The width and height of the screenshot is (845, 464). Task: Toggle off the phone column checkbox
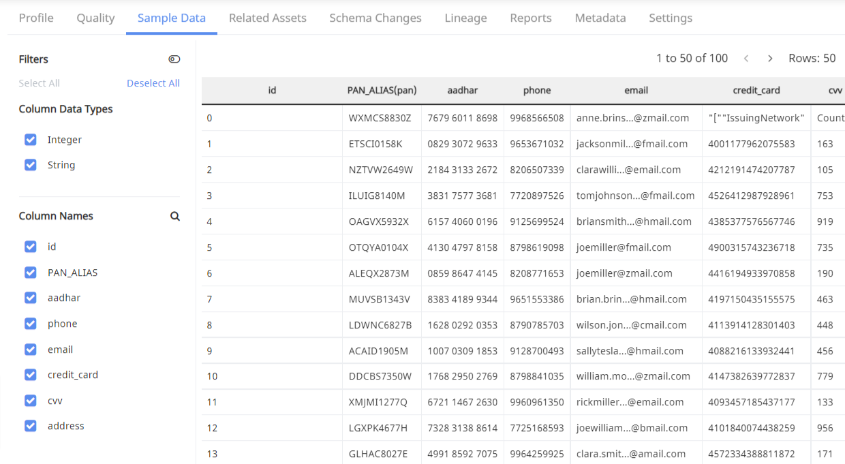coord(30,324)
